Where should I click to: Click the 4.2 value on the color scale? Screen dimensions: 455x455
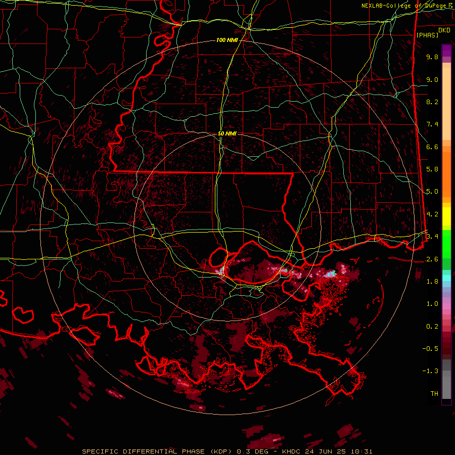tap(432, 214)
